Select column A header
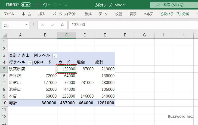Image resolution: width=198 pixels, height=125 pixels. pyautogui.click(x=20, y=35)
